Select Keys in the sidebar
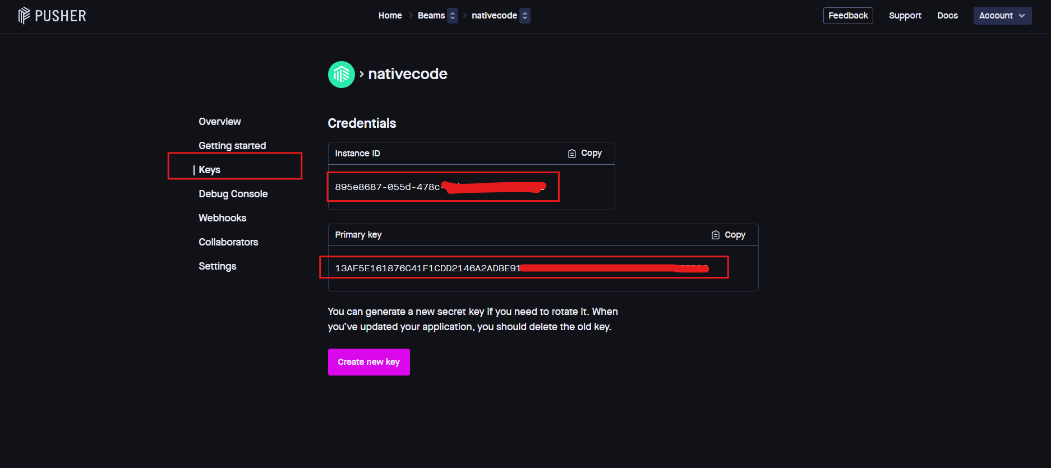This screenshot has width=1051, height=468. 209,170
